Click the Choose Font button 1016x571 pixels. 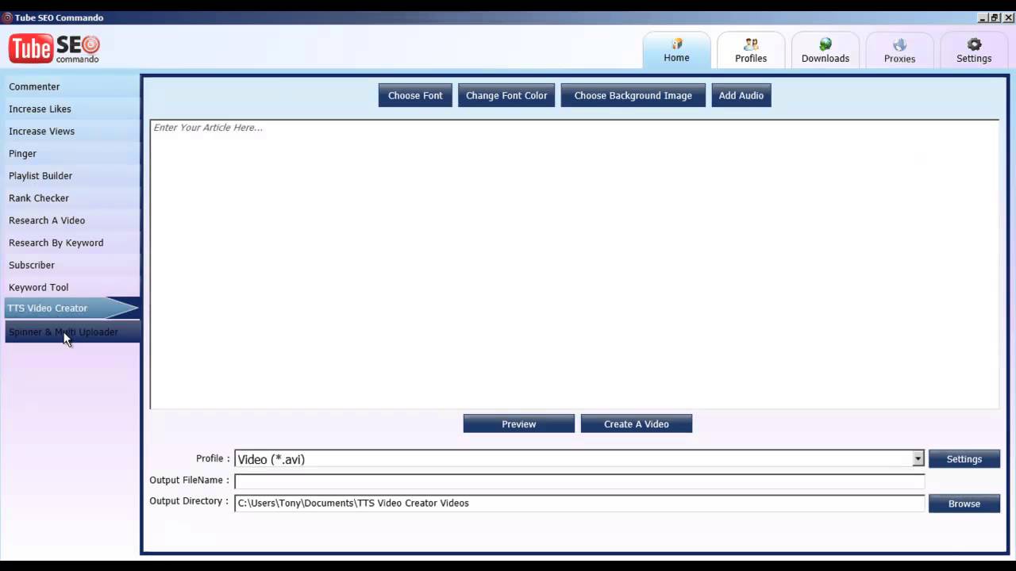coord(415,95)
